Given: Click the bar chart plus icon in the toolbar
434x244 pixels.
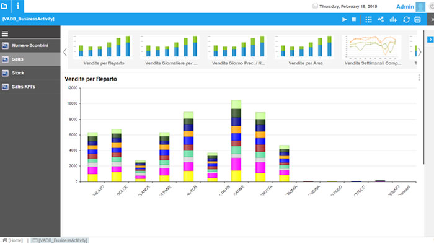Looking at the screenshot, I should click(x=393, y=19).
